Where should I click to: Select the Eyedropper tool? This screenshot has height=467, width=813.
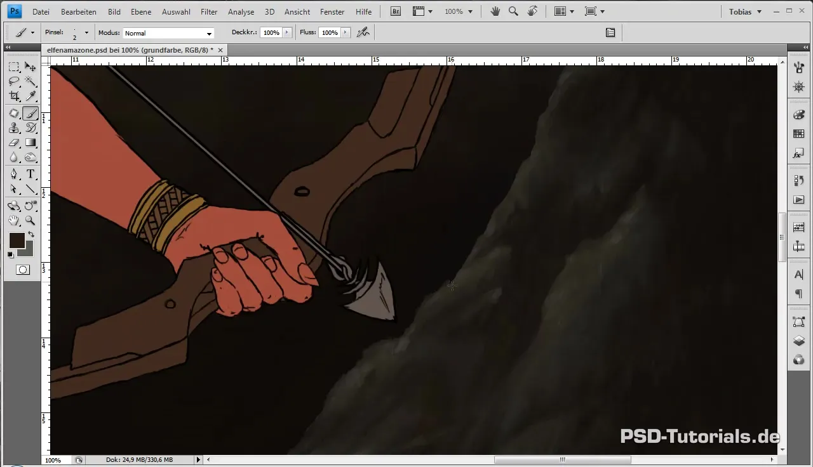(x=30, y=96)
